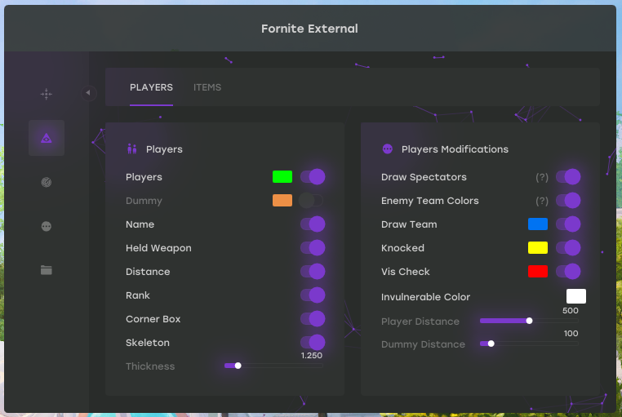Open the speech-bubble misc sidebar icon
622x417 pixels.
47,226
